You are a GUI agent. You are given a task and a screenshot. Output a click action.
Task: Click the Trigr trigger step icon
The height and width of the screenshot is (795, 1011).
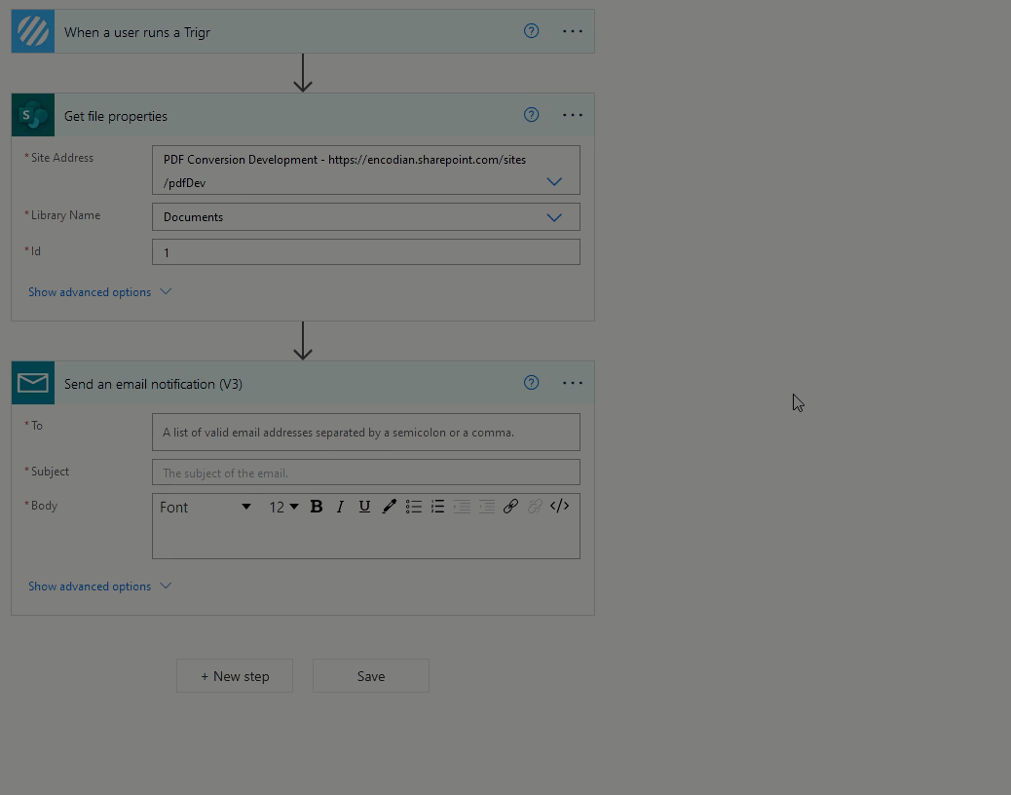point(33,31)
